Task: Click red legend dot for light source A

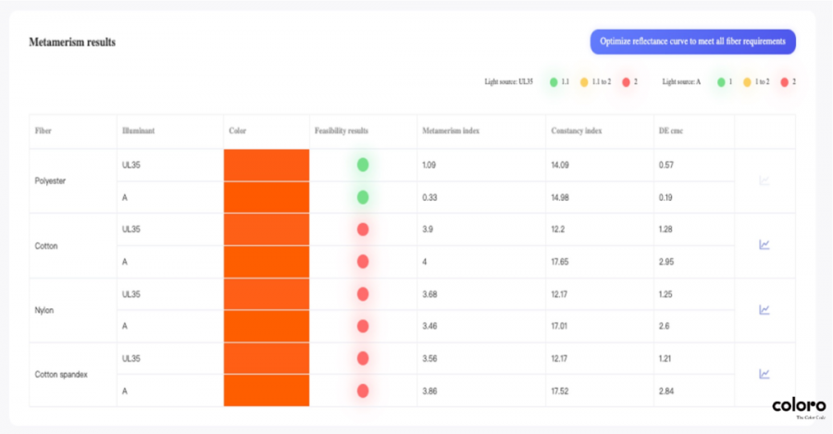Action: click(x=784, y=81)
